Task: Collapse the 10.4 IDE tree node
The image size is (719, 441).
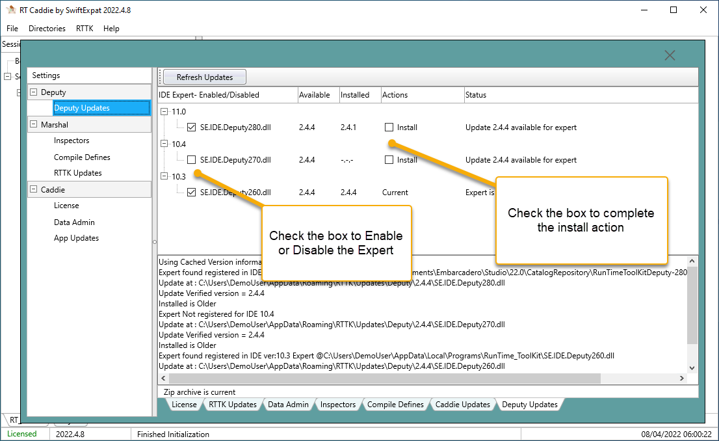Action: click(x=165, y=144)
